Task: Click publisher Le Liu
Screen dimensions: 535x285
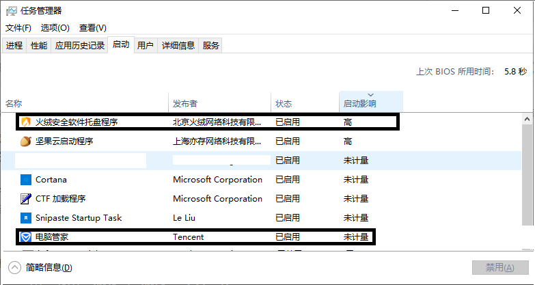Action: 184,218
